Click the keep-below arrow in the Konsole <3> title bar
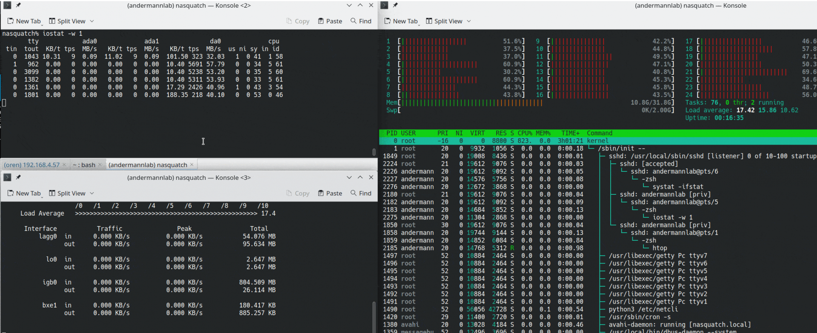The image size is (817, 333). (x=349, y=177)
